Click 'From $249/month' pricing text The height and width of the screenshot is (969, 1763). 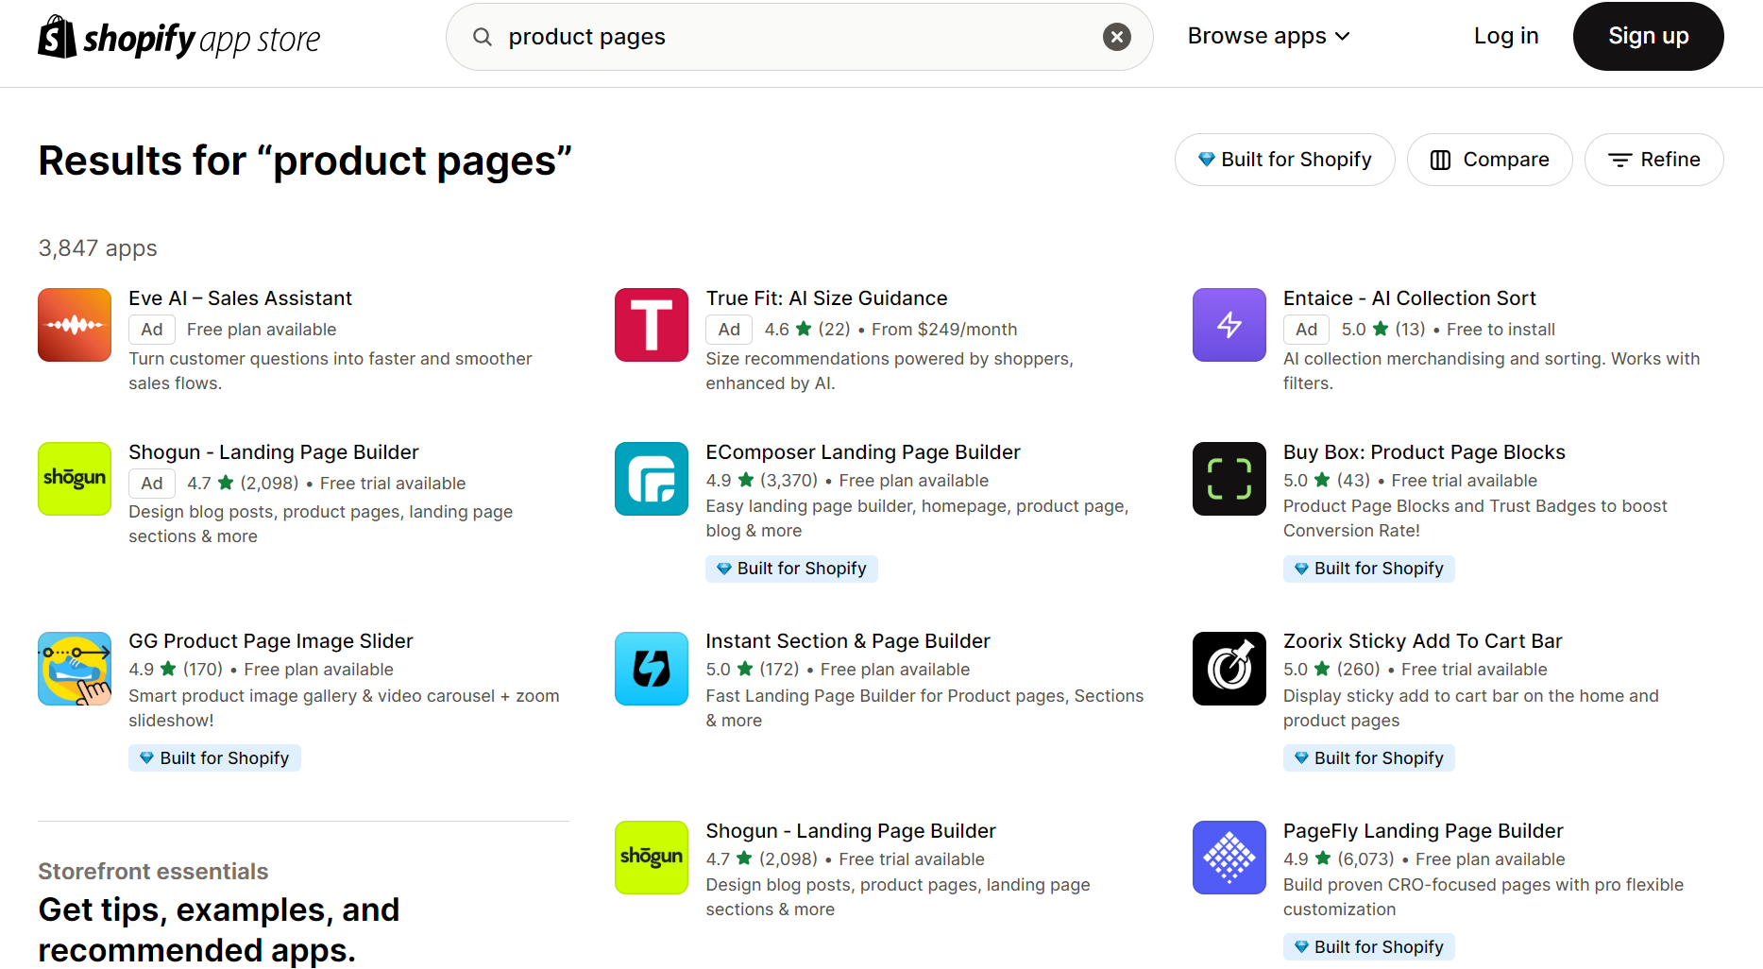click(944, 330)
